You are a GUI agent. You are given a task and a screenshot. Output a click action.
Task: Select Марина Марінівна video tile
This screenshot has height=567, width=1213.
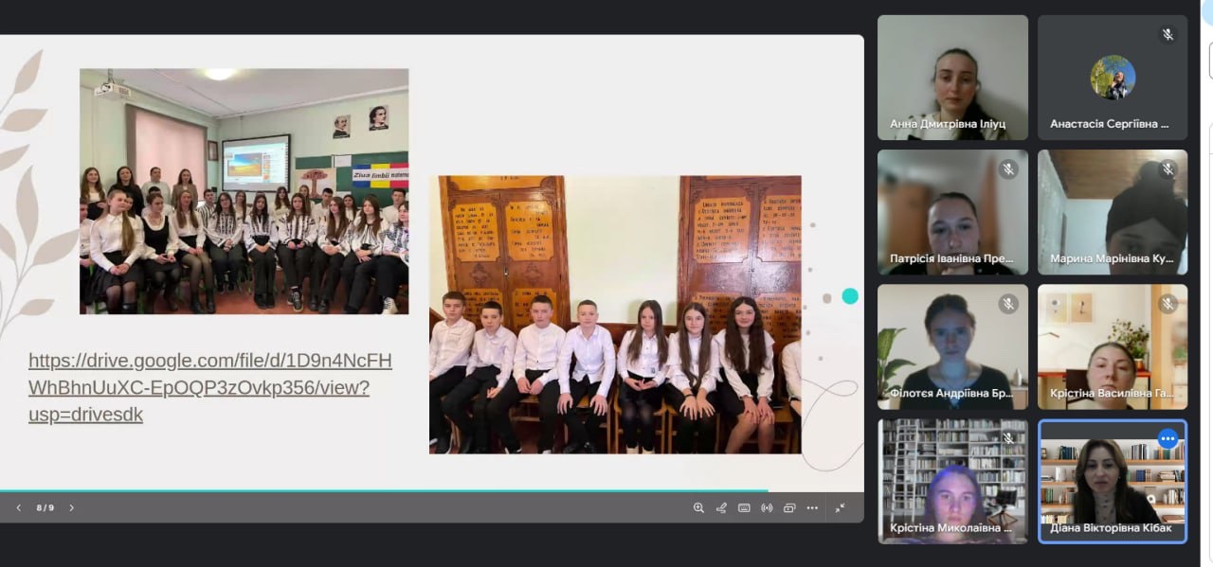coord(1113,212)
